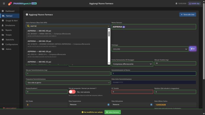Click the Data Attivazione field
Screen dimensions: 205x115
(x=132, y=104)
